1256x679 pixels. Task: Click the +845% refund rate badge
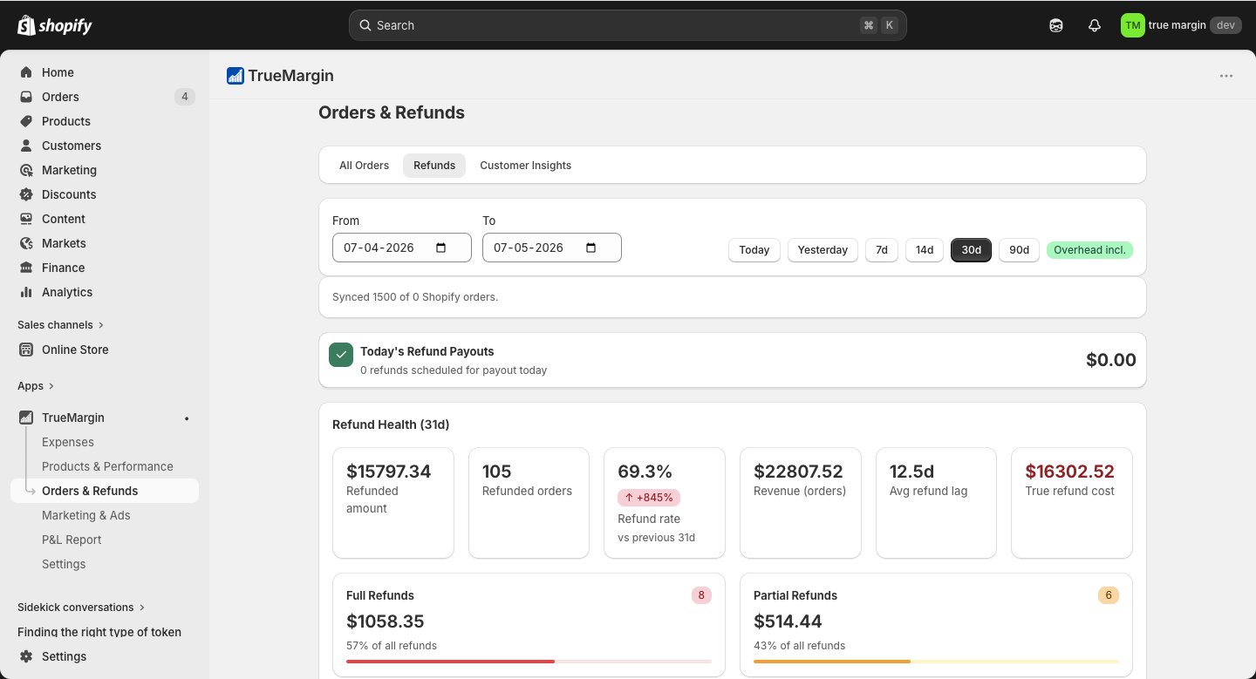(x=649, y=498)
